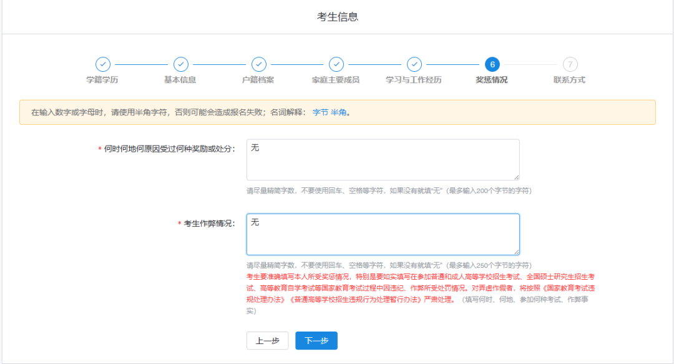
Task: Click the checkmark circle above 家庭主要成员
Action: tap(336, 64)
